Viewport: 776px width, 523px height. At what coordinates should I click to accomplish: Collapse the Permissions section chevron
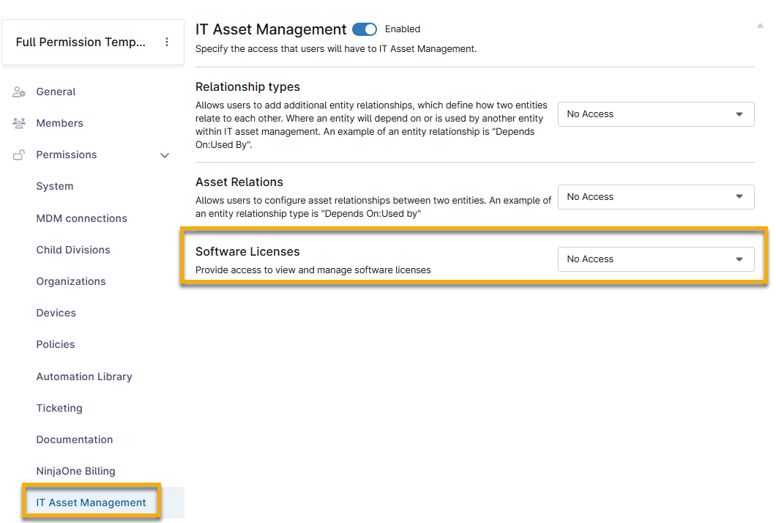165,155
